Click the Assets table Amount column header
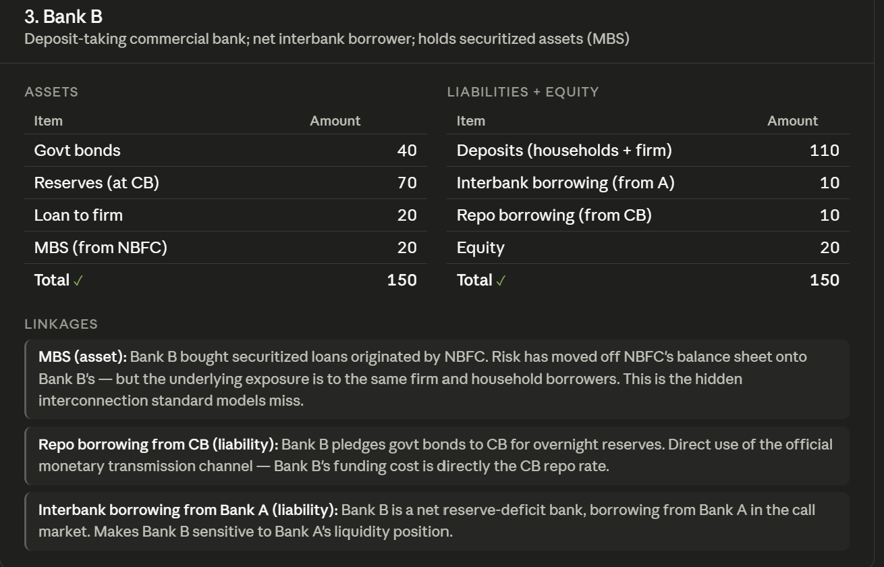This screenshot has width=884, height=567. (x=335, y=121)
